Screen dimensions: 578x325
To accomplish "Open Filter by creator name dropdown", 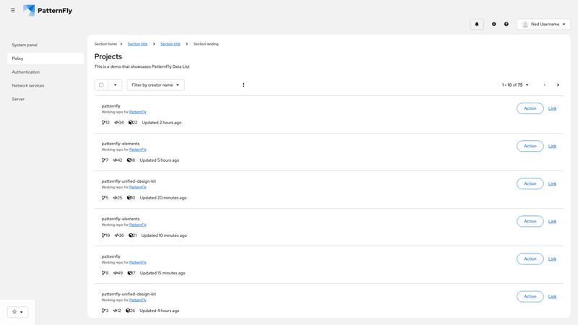I will 155,84.
